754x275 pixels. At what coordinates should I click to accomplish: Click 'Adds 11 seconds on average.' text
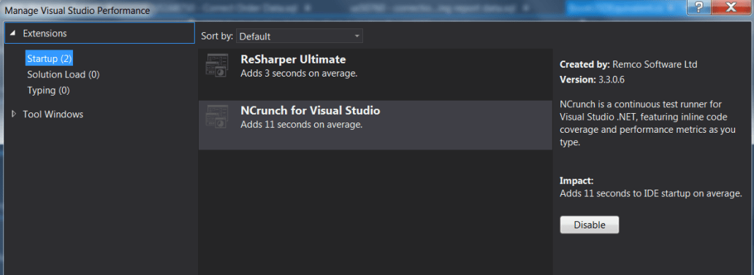301,125
